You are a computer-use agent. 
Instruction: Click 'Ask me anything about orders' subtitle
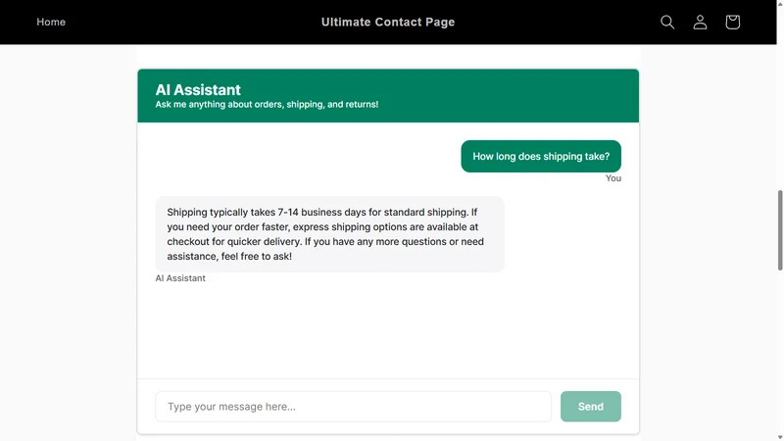coord(267,105)
